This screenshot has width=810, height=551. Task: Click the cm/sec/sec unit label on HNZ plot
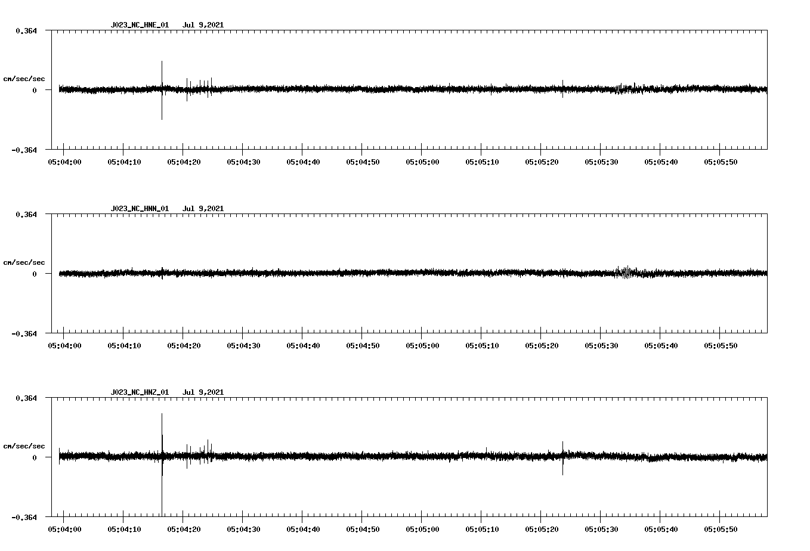pos(24,446)
